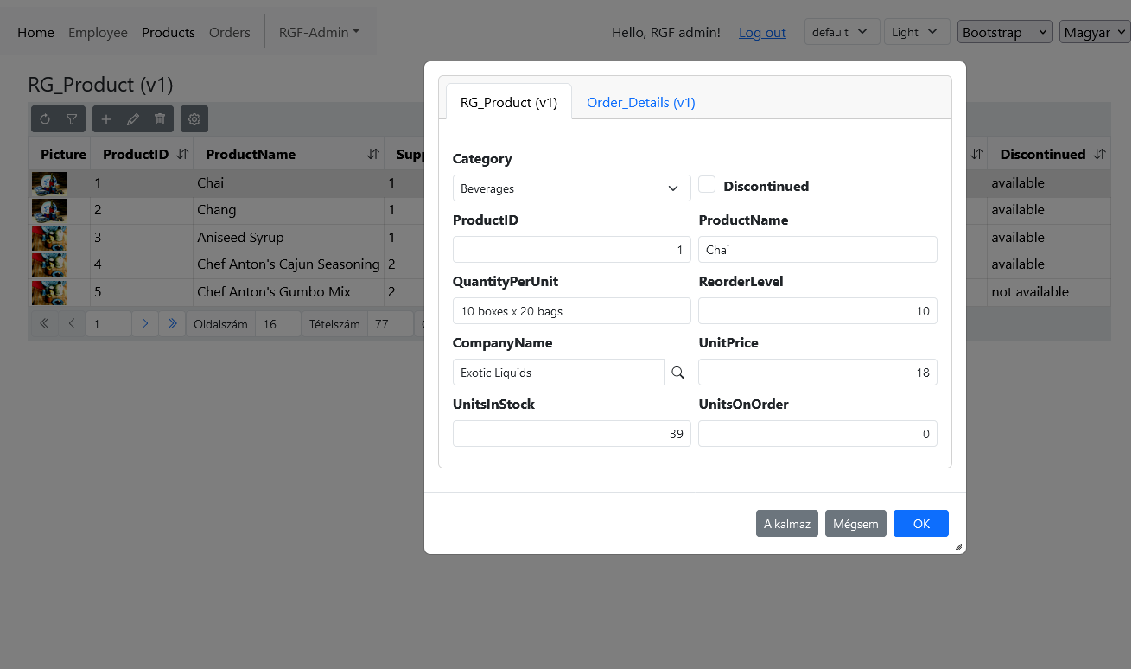Click the CompanyName magnifier search icon

pyautogui.click(x=677, y=373)
